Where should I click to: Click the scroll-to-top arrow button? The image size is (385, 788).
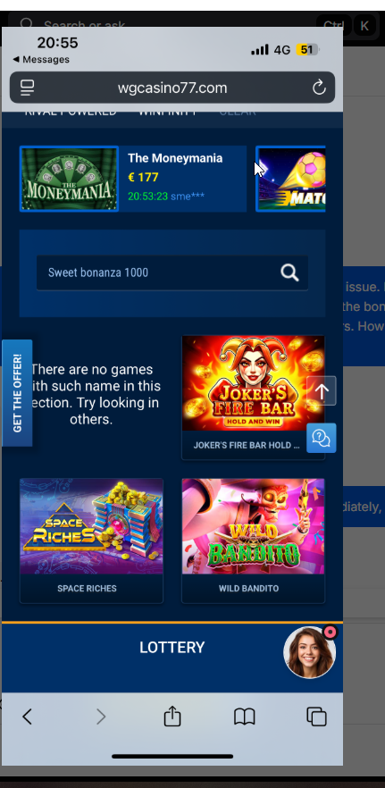pos(322,391)
